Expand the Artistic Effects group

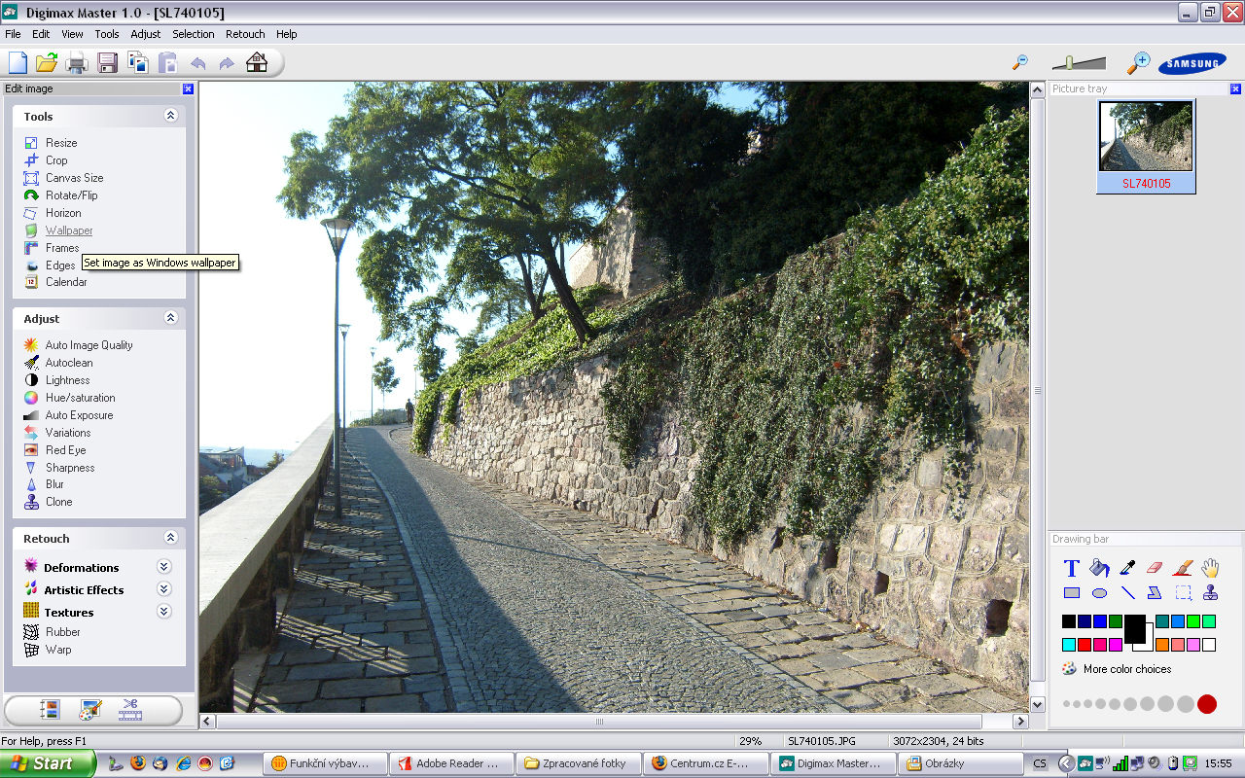[x=164, y=589]
